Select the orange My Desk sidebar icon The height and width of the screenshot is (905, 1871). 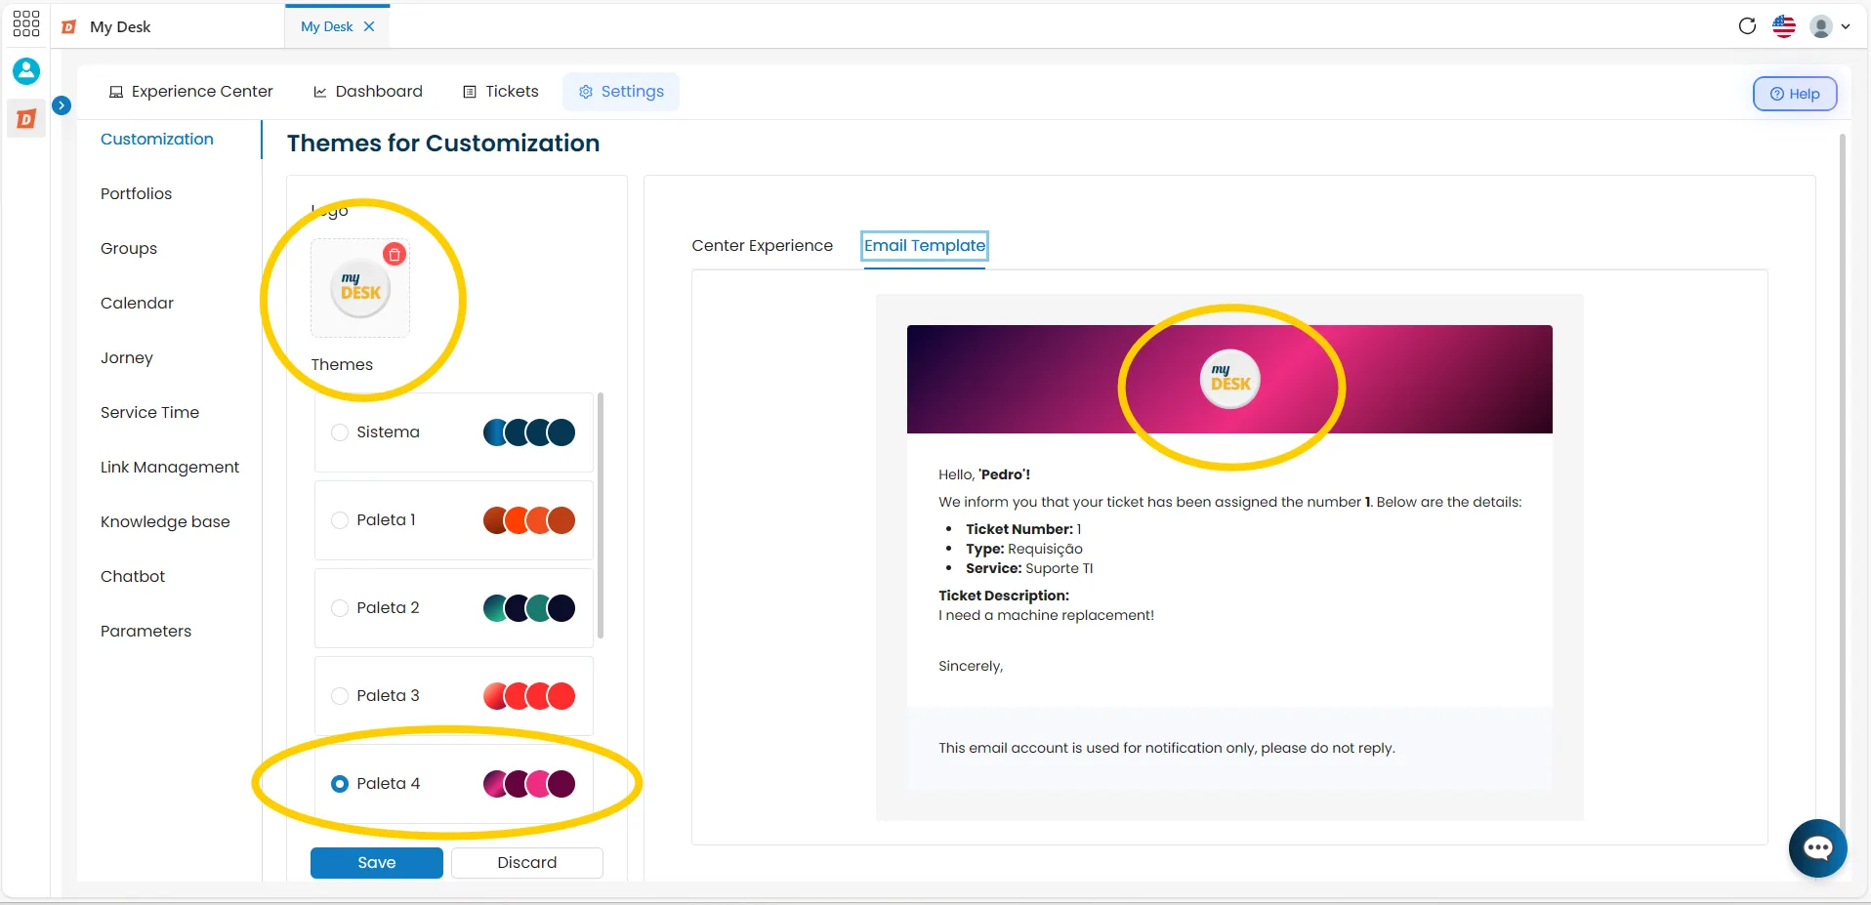[26, 119]
